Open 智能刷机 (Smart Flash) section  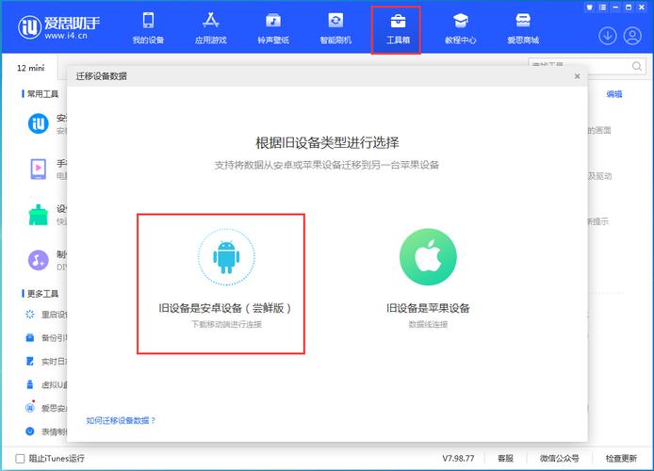[335, 28]
